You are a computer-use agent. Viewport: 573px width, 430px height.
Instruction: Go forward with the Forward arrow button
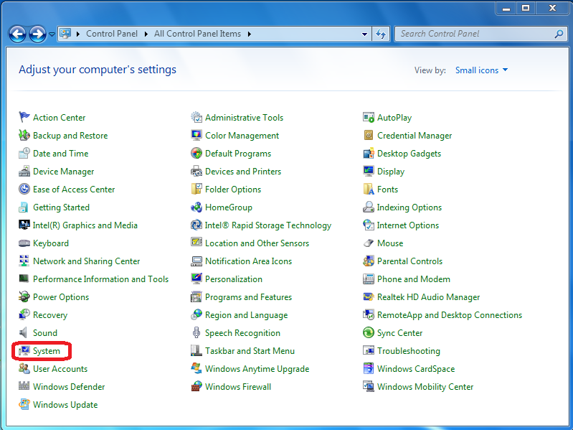click(x=37, y=34)
